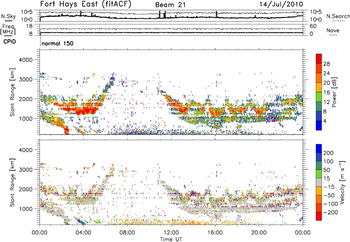Click 'Slant Range [km]' label of velocity panel

[12, 182]
